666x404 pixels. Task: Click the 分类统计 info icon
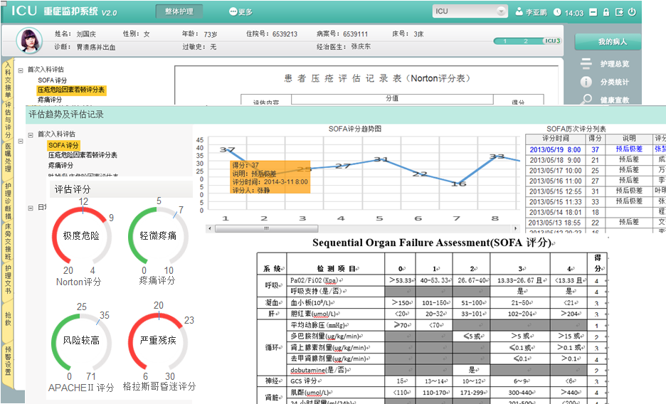586,83
